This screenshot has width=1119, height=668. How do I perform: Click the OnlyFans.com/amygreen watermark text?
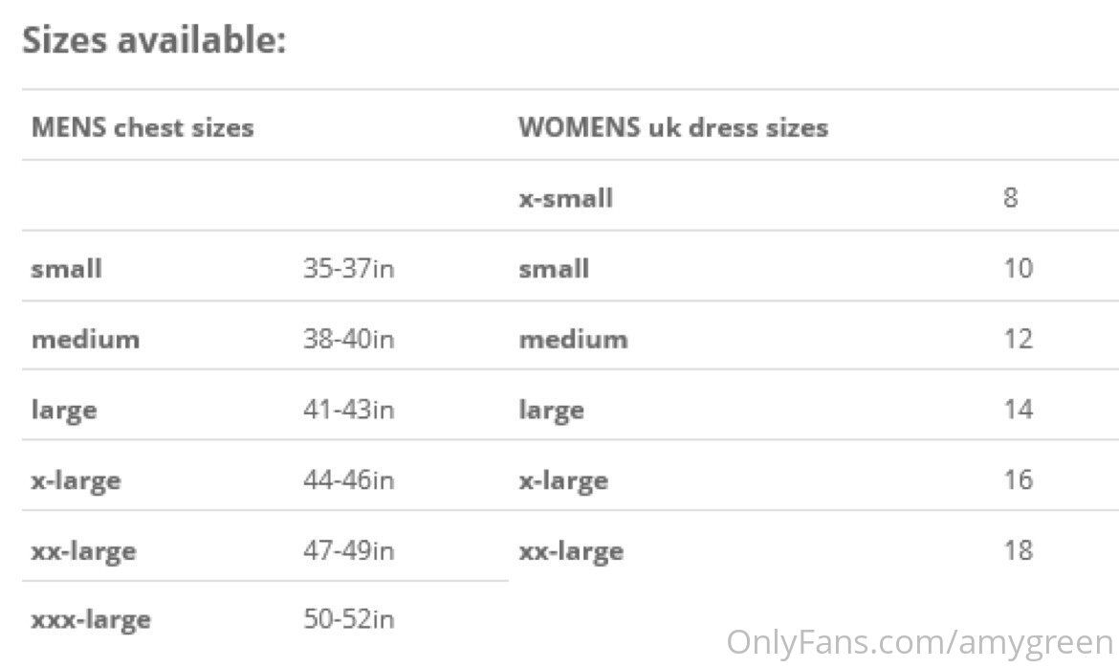[x=920, y=642]
